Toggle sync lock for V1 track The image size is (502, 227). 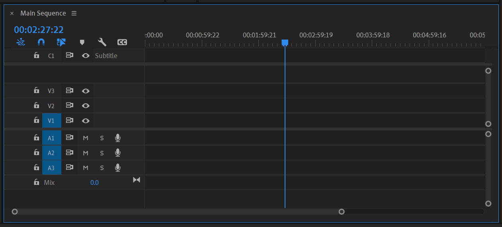[x=70, y=120]
